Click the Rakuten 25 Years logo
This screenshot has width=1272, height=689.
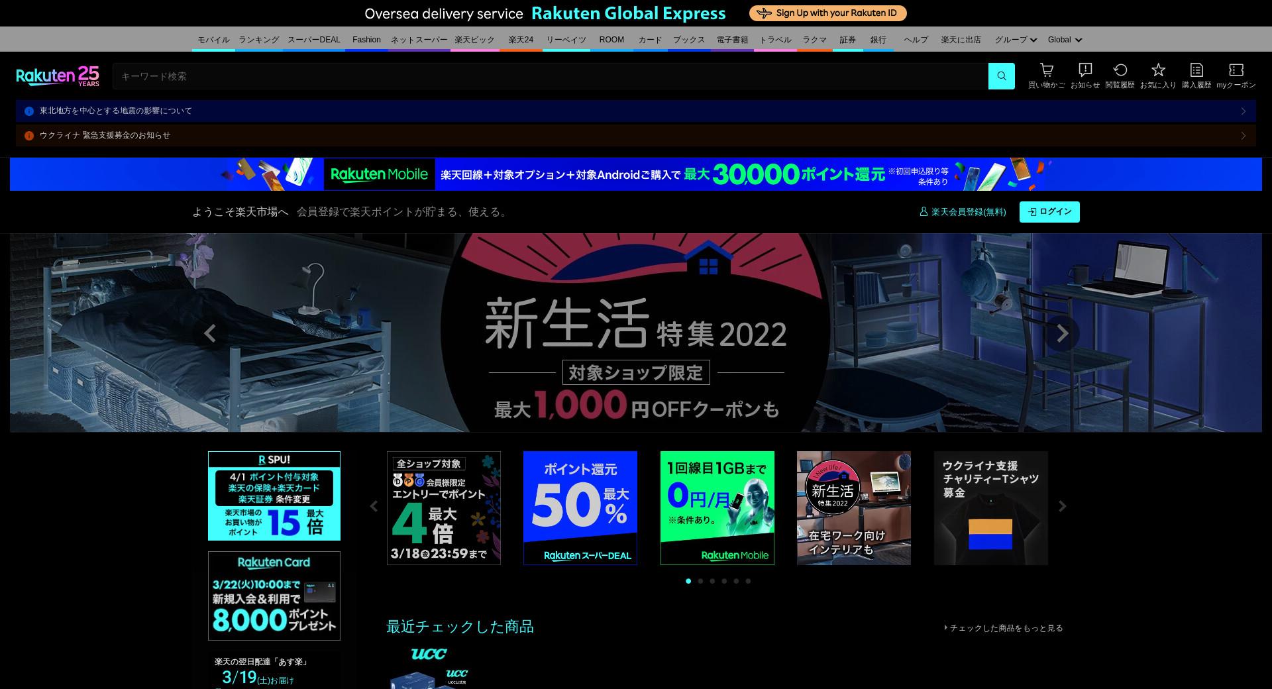click(x=58, y=76)
